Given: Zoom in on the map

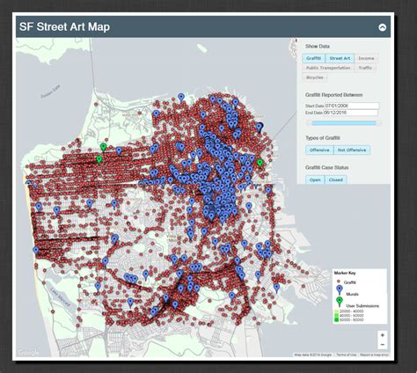Looking at the screenshot, I should pos(383,335).
